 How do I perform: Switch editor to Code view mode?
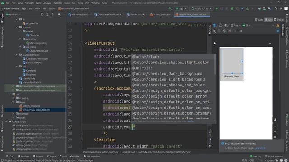(x=259, y=20)
